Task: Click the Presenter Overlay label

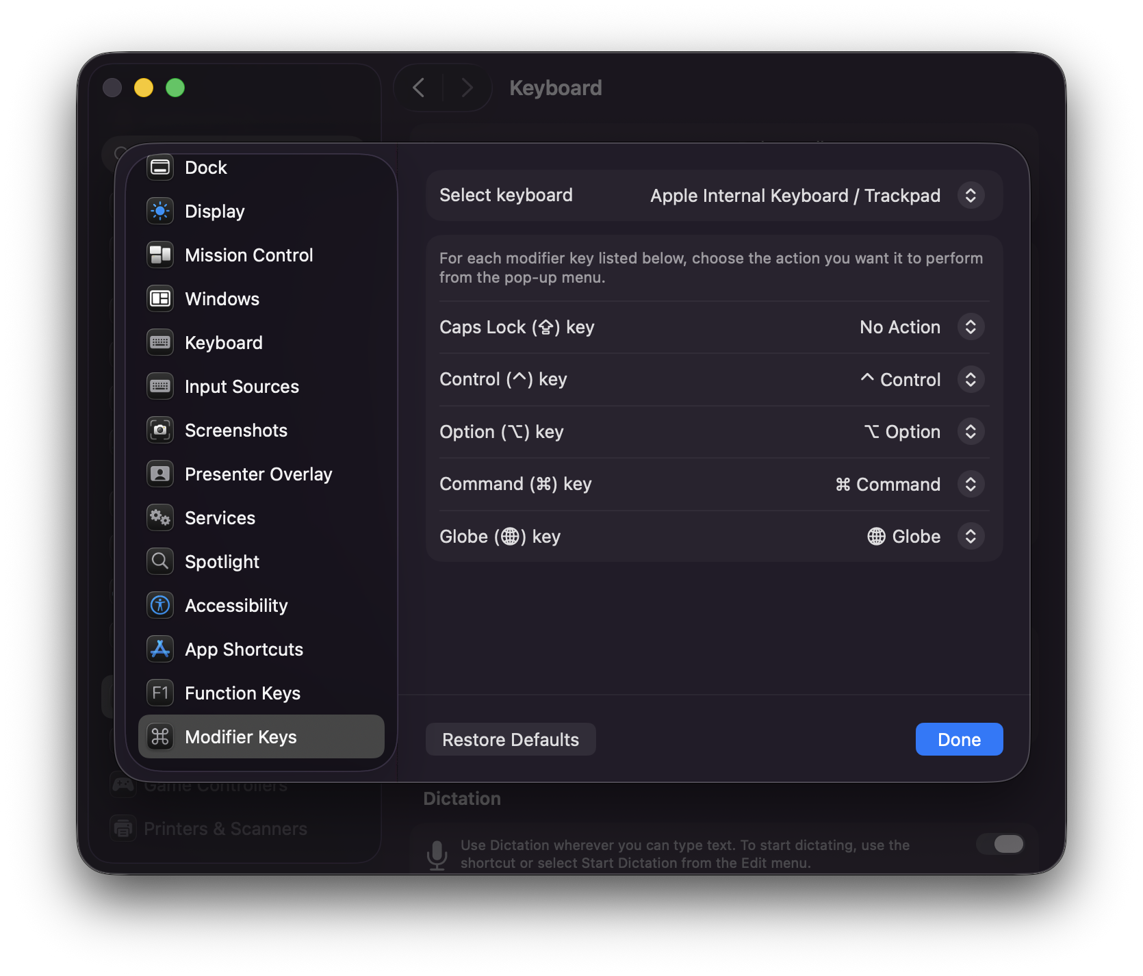Action: coord(259,474)
